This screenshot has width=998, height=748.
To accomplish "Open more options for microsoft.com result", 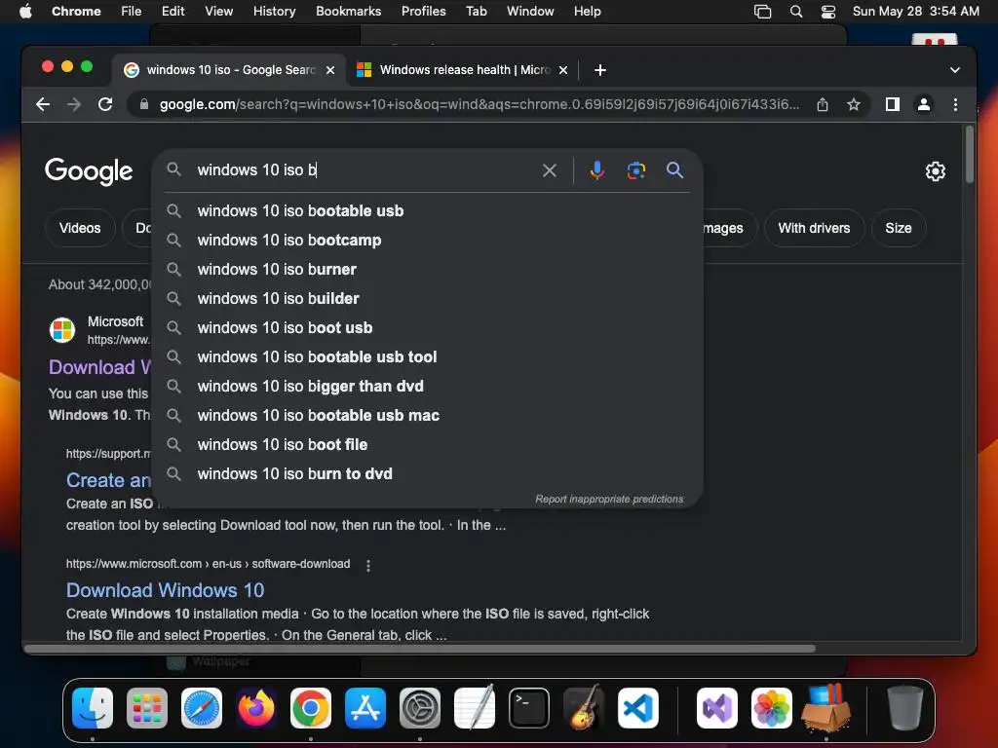I will [367, 565].
